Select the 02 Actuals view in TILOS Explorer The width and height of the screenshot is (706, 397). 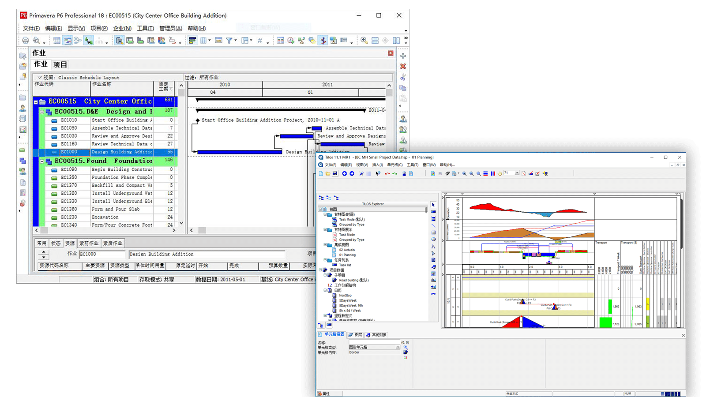pos(347,250)
